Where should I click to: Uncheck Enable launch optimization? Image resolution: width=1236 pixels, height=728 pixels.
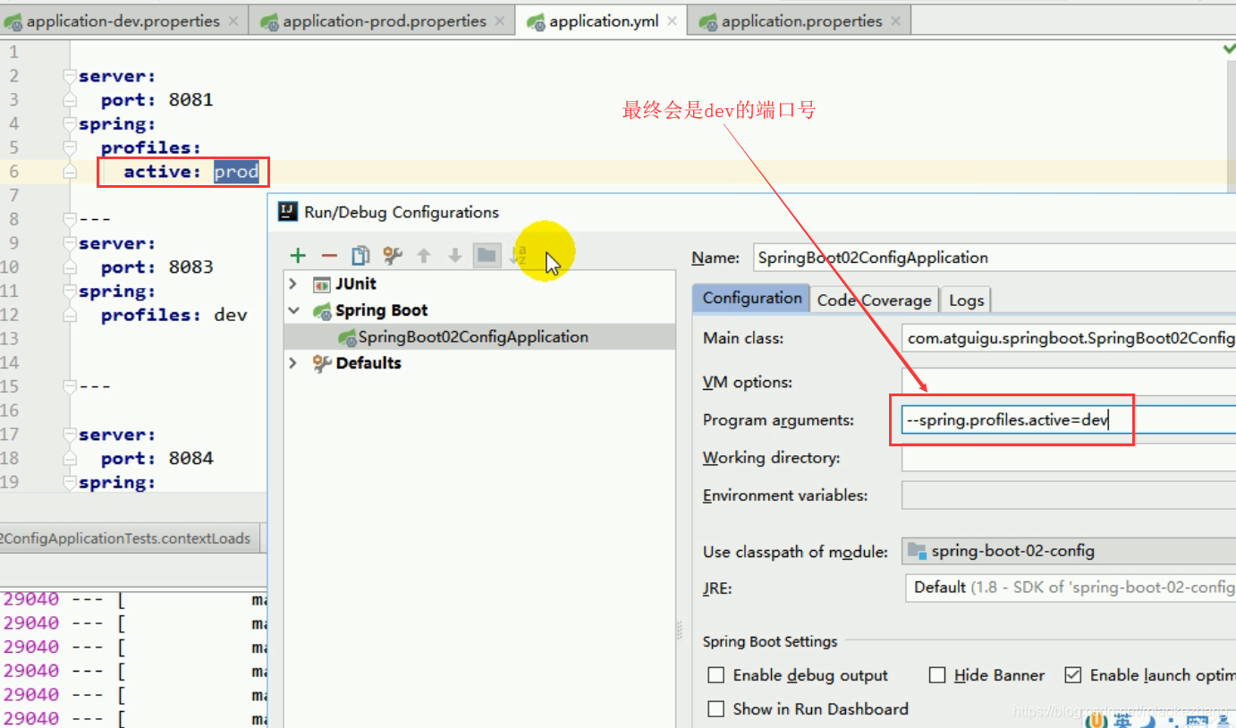click(1072, 675)
